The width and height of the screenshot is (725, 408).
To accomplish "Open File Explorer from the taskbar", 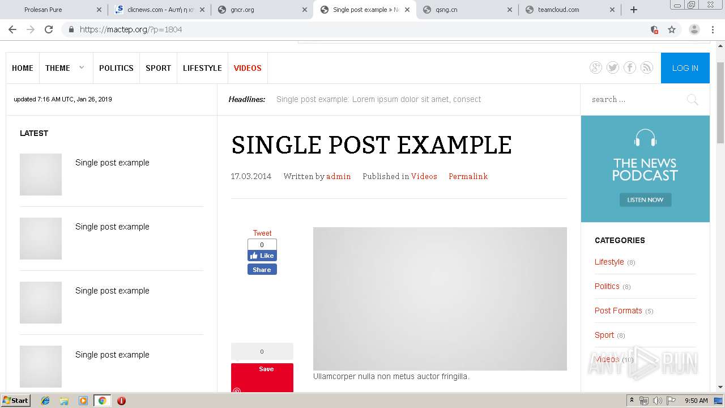I will point(64,401).
